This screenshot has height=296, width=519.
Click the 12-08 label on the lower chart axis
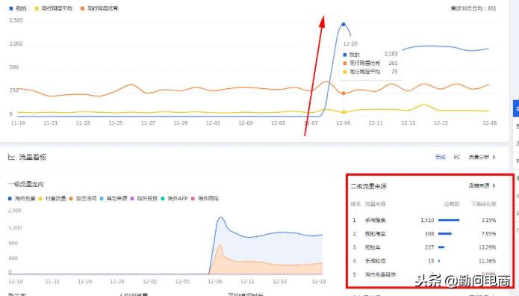[214, 281]
